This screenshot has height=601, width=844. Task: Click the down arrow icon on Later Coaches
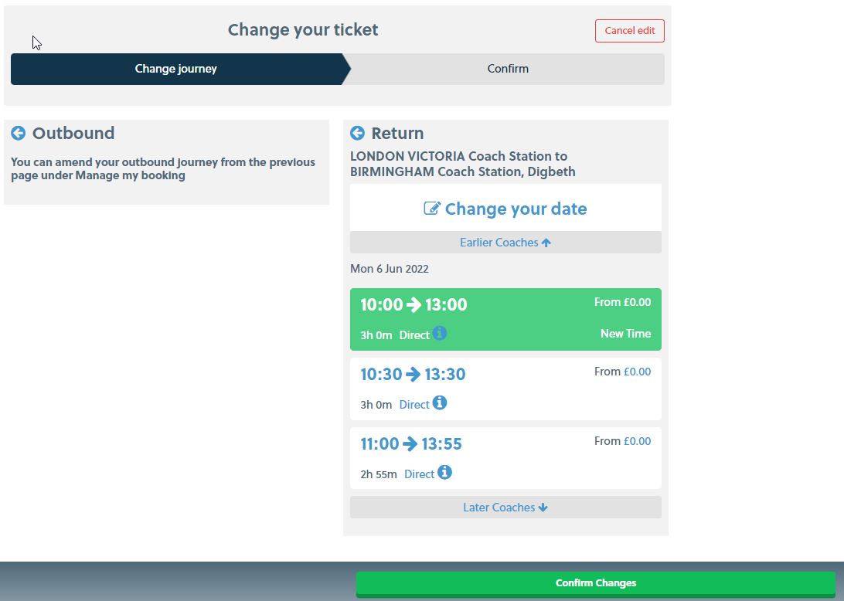[543, 508]
